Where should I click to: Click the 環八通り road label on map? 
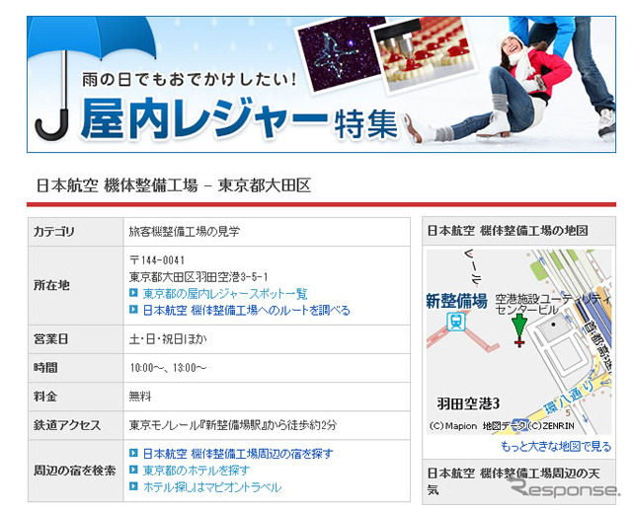tap(570, 397)
